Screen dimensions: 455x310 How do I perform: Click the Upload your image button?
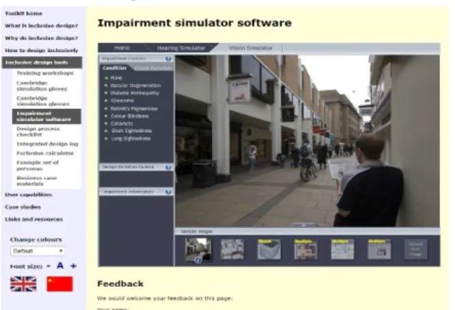pos(415,249)
